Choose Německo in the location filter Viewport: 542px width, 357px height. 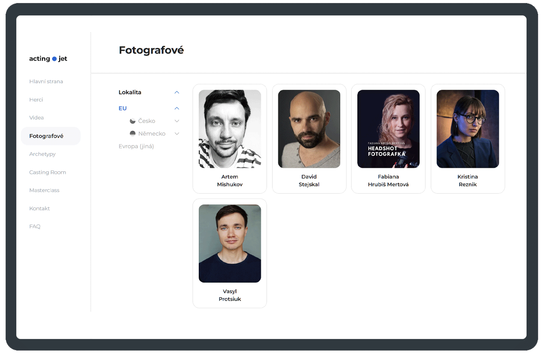point(152,134)
